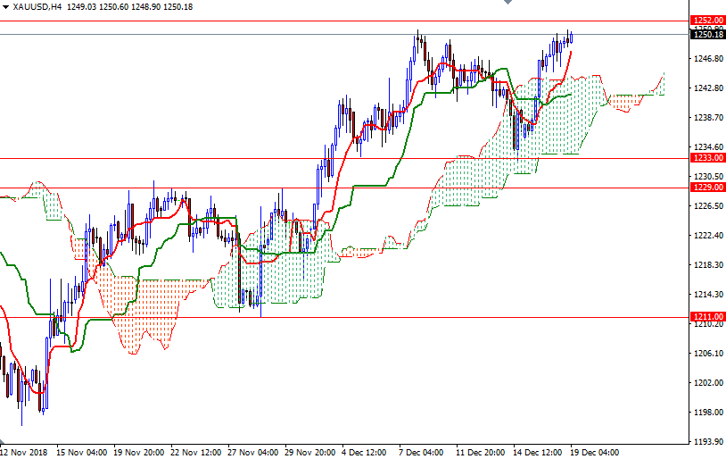Click the 19 Dec 04:00 time axis label
The width and height of the screenshot is (726, 459).
(594, 452)
